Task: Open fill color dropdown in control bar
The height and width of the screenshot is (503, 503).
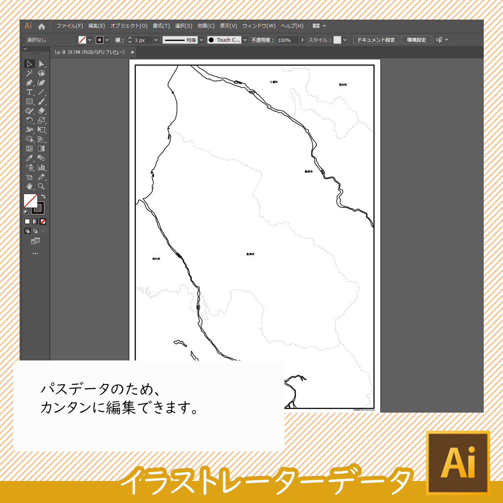Action: coord(90,40)
